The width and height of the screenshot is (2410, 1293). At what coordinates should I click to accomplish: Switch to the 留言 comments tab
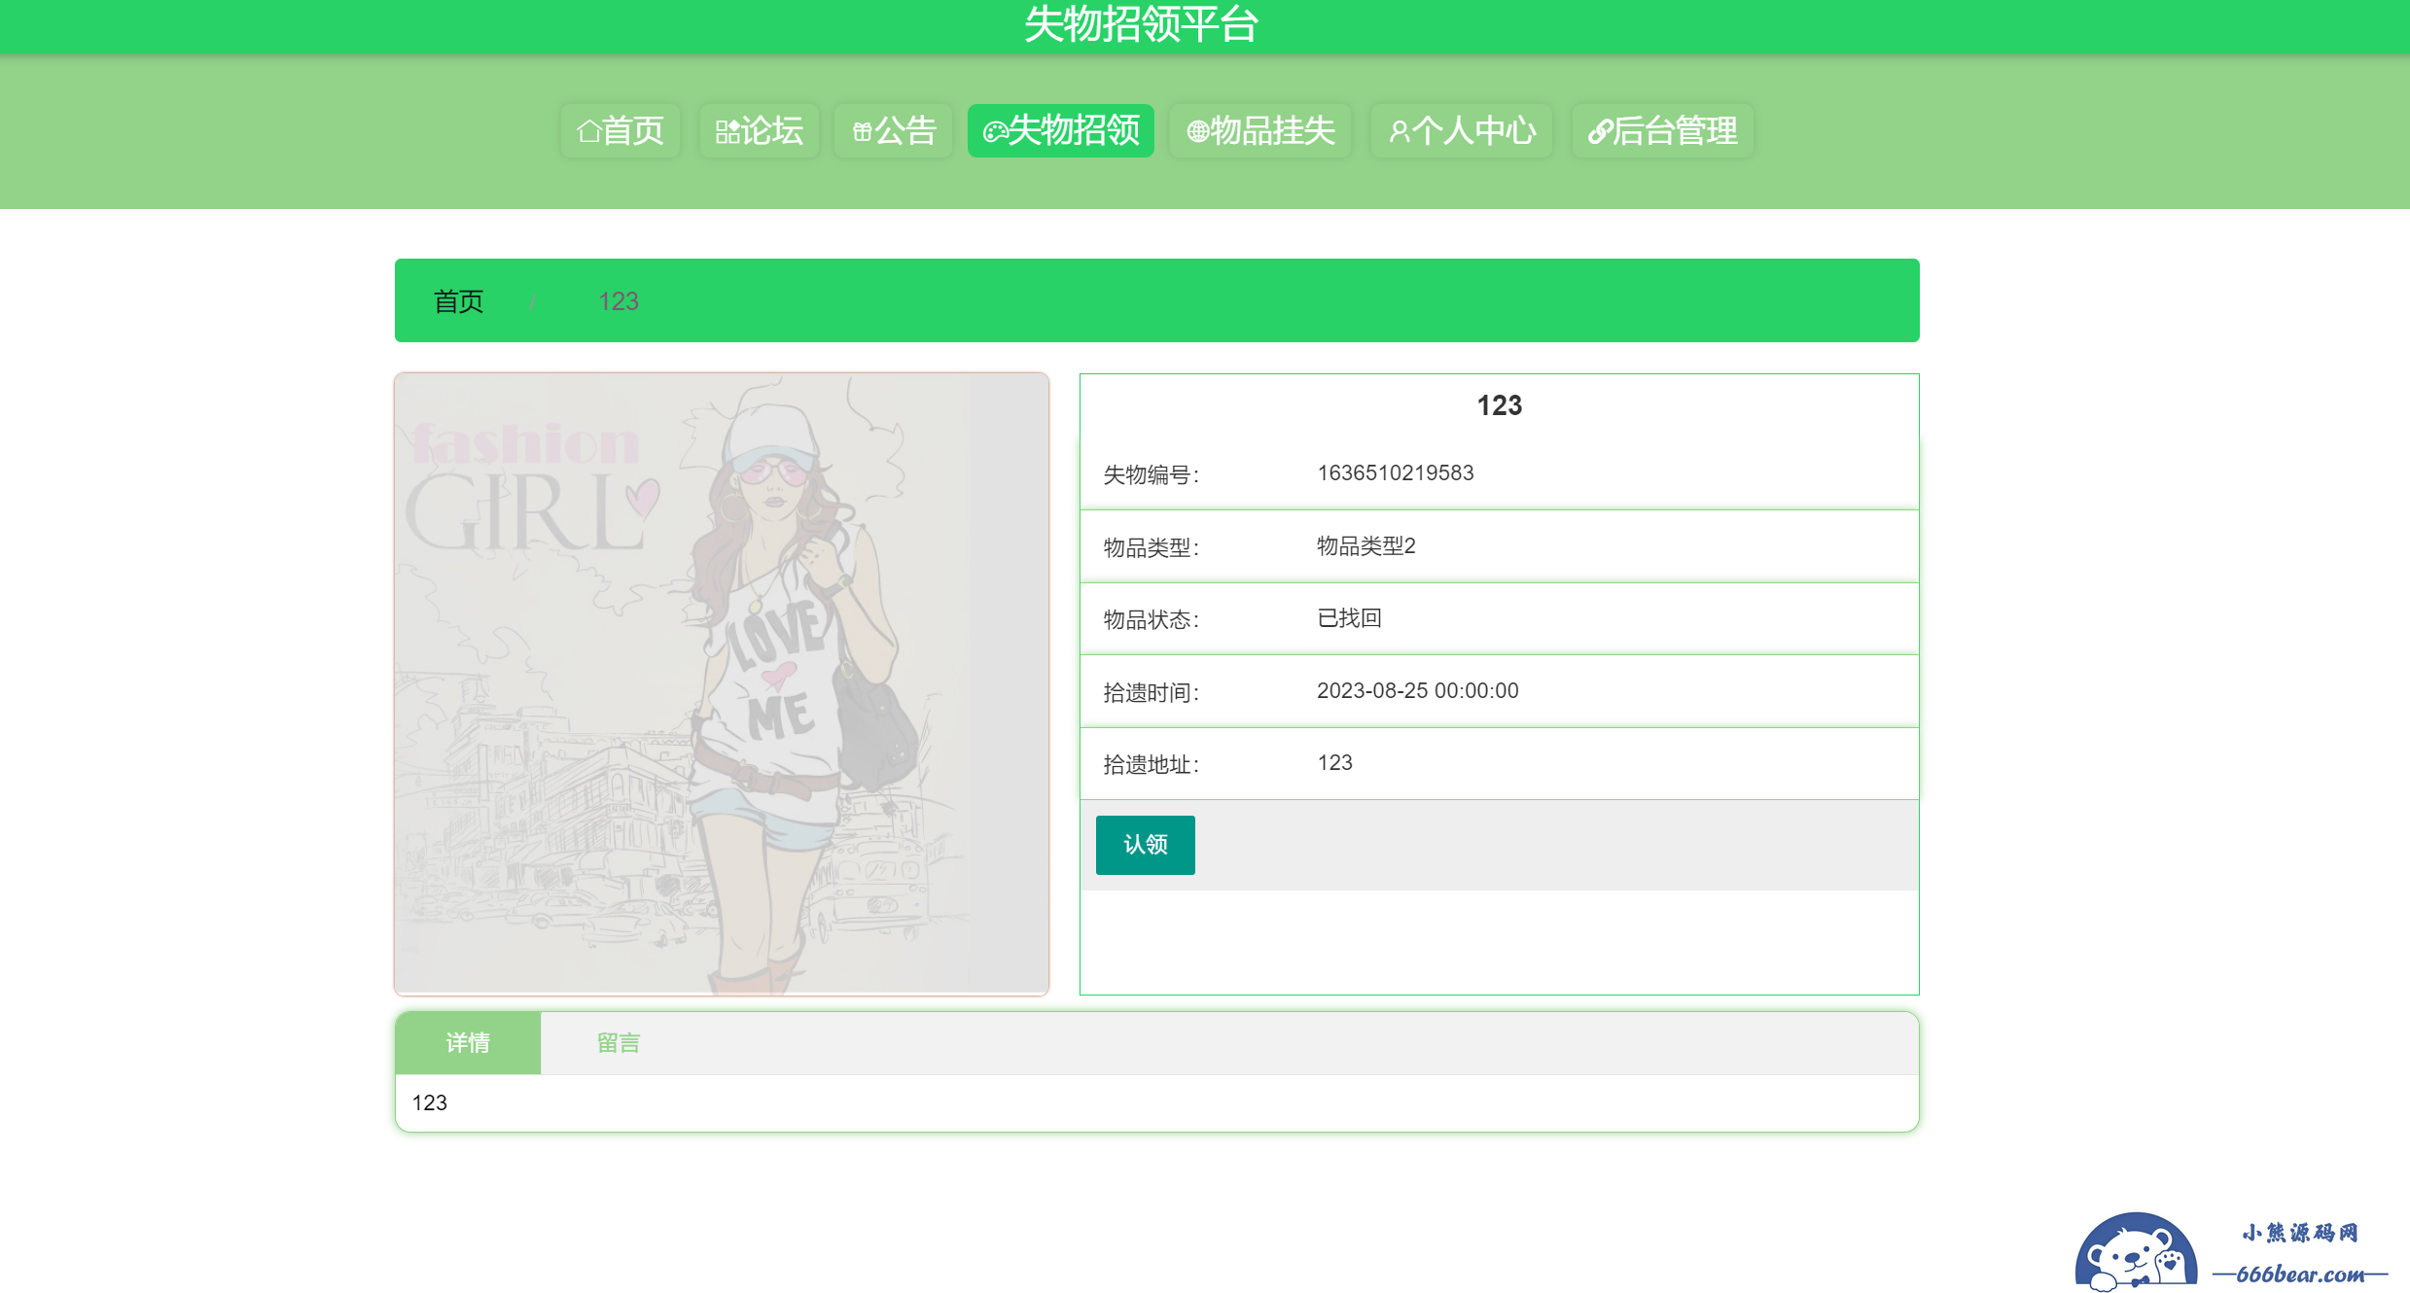pyautogui.click(x=619, y=1043)
